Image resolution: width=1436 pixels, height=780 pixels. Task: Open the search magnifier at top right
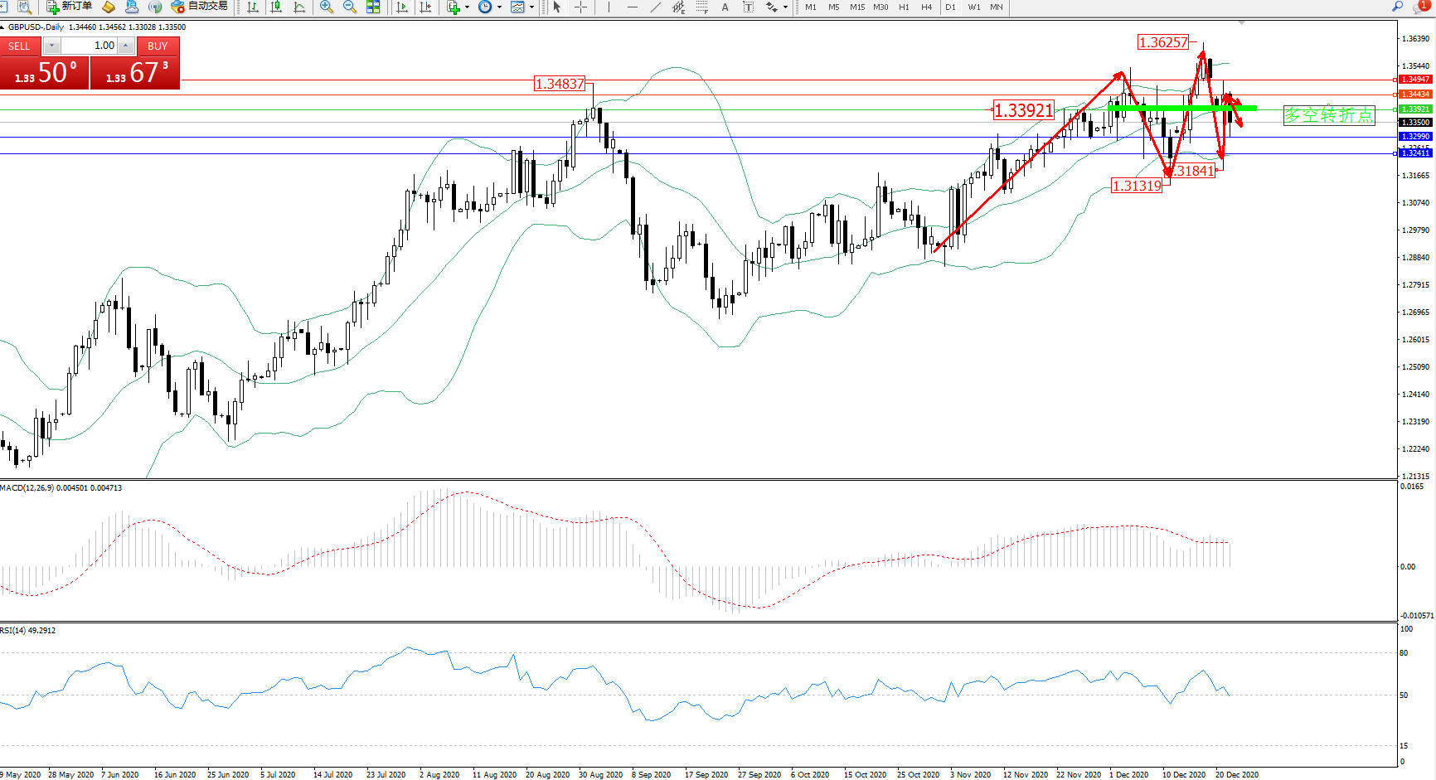point(1397,7)
